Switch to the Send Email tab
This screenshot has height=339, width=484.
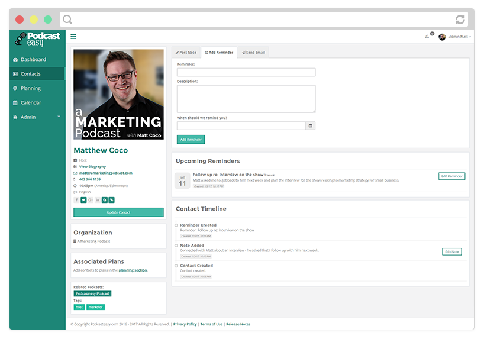(253, 53)
